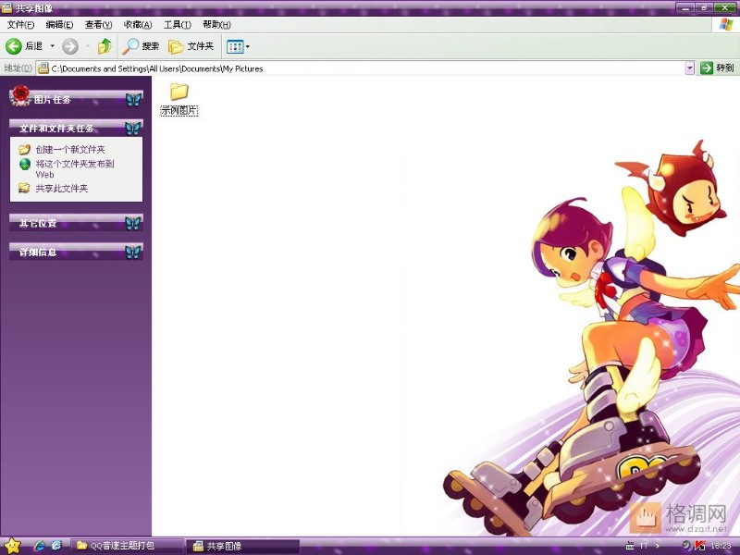Viewport: 740px width, 555px height.
Task: Click the share folder icon in tasks
Action: 25,189
